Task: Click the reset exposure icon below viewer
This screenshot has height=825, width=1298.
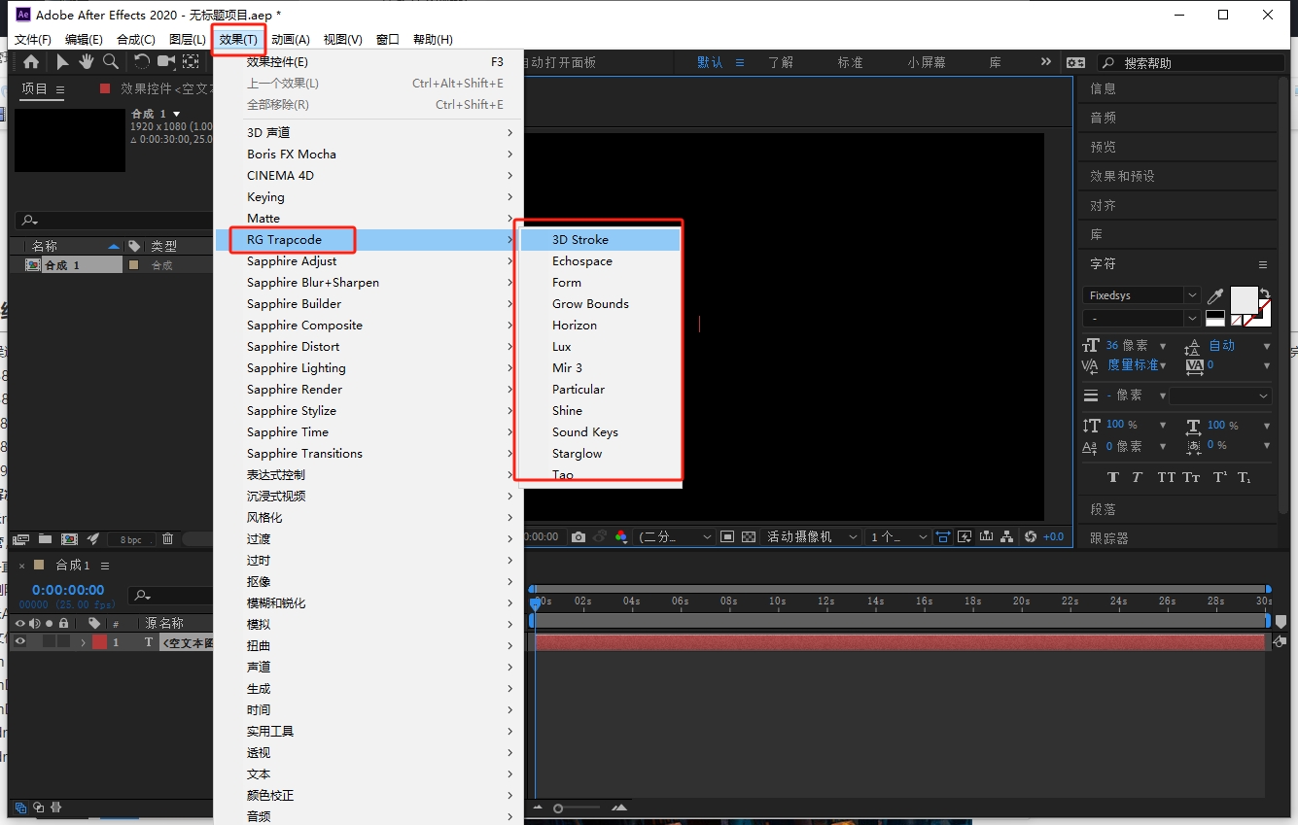Action: [1031, 536]
